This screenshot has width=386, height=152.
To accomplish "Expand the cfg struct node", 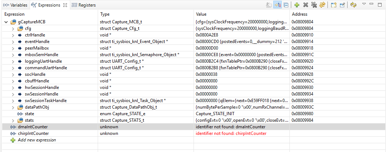I will (13, 28).
